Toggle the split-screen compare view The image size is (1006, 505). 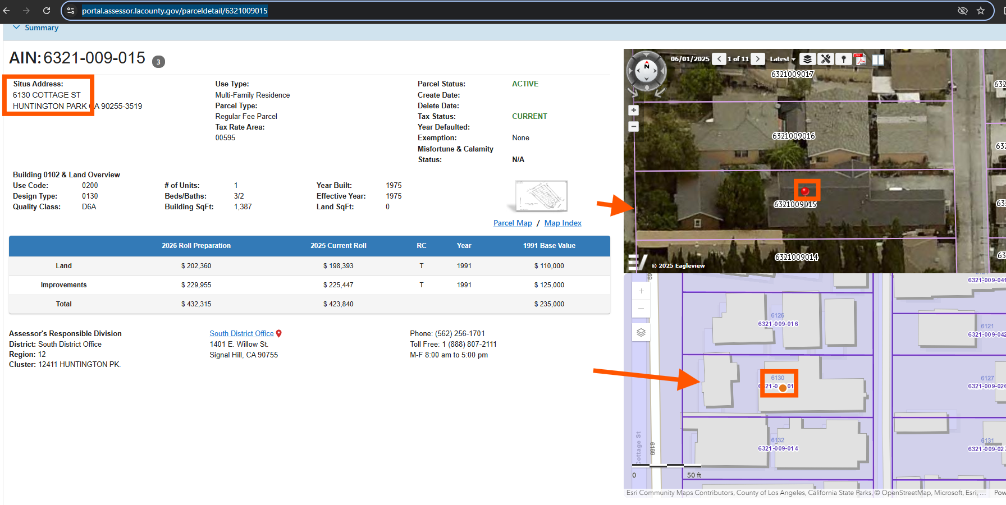tap(878, 59)
